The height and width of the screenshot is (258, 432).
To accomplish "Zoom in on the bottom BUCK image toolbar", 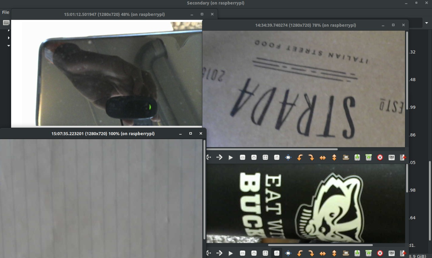I will point(254,253).
